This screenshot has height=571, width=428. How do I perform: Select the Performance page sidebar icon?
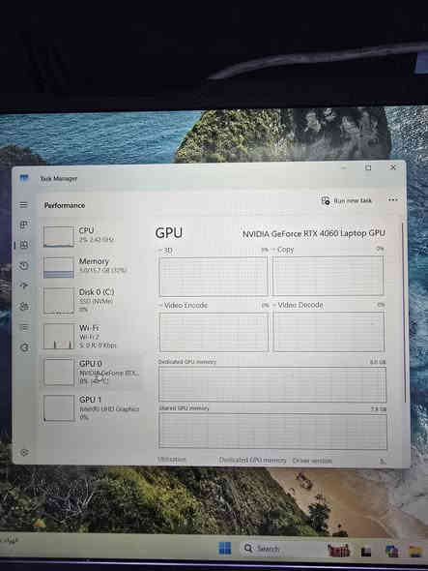pos(24,245)
